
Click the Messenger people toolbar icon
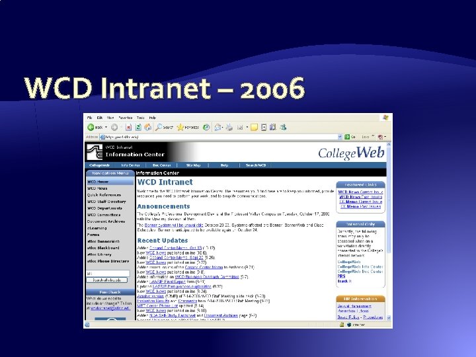283,128
